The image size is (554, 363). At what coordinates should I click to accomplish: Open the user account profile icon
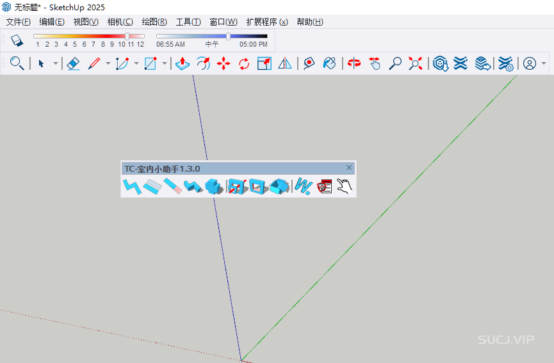click(530, 63)
